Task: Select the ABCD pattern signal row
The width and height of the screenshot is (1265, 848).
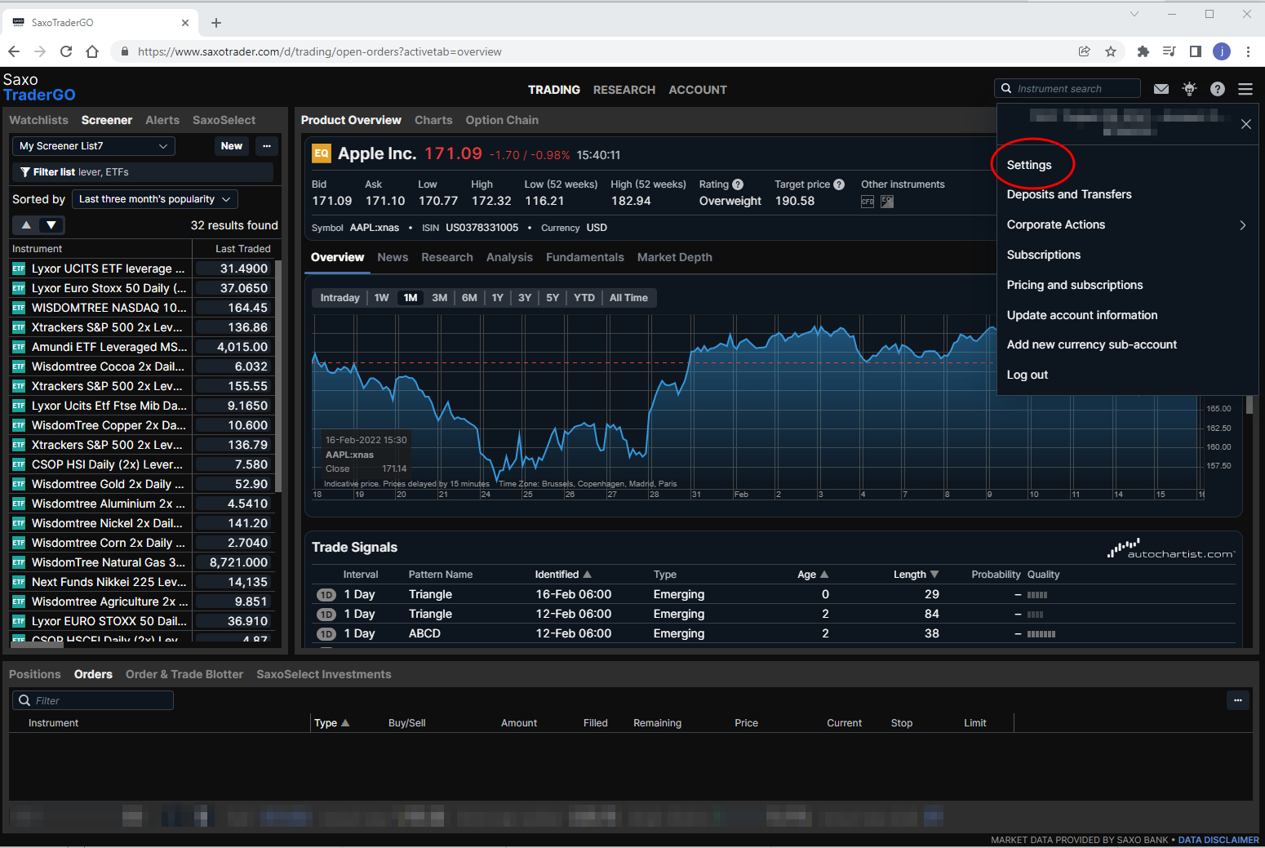Action: [773, 633]
